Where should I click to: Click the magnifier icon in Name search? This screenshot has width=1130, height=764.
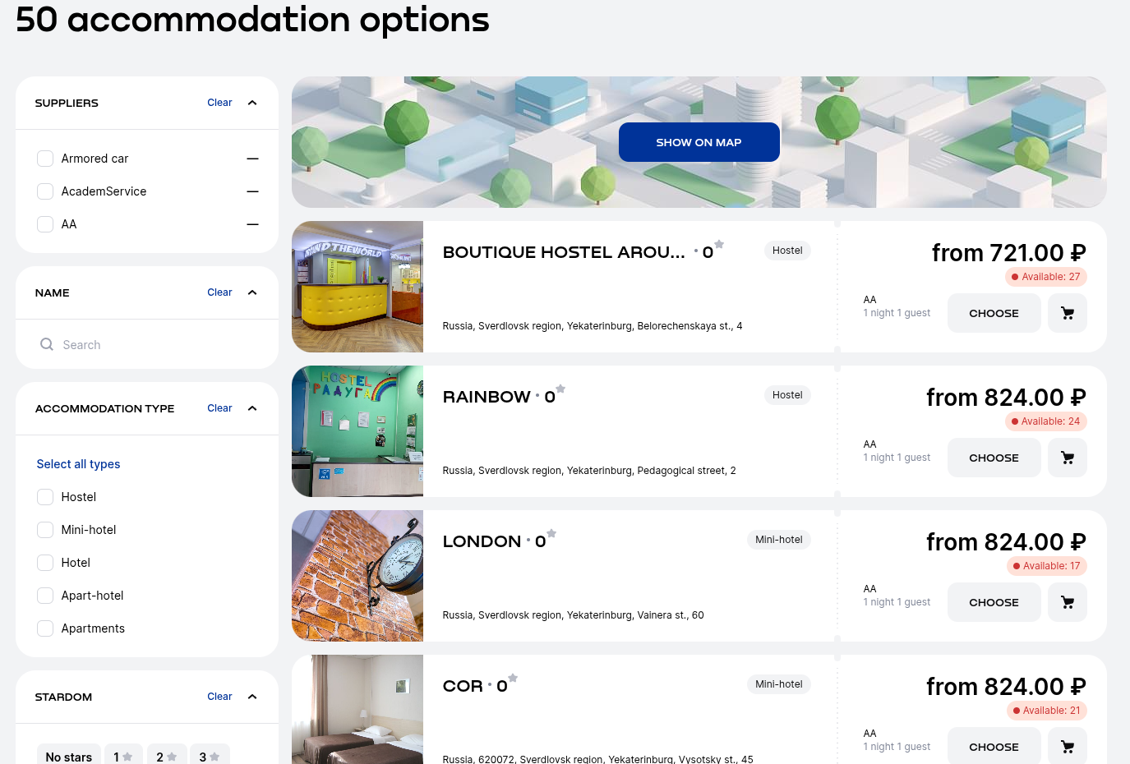pos(47,345)
